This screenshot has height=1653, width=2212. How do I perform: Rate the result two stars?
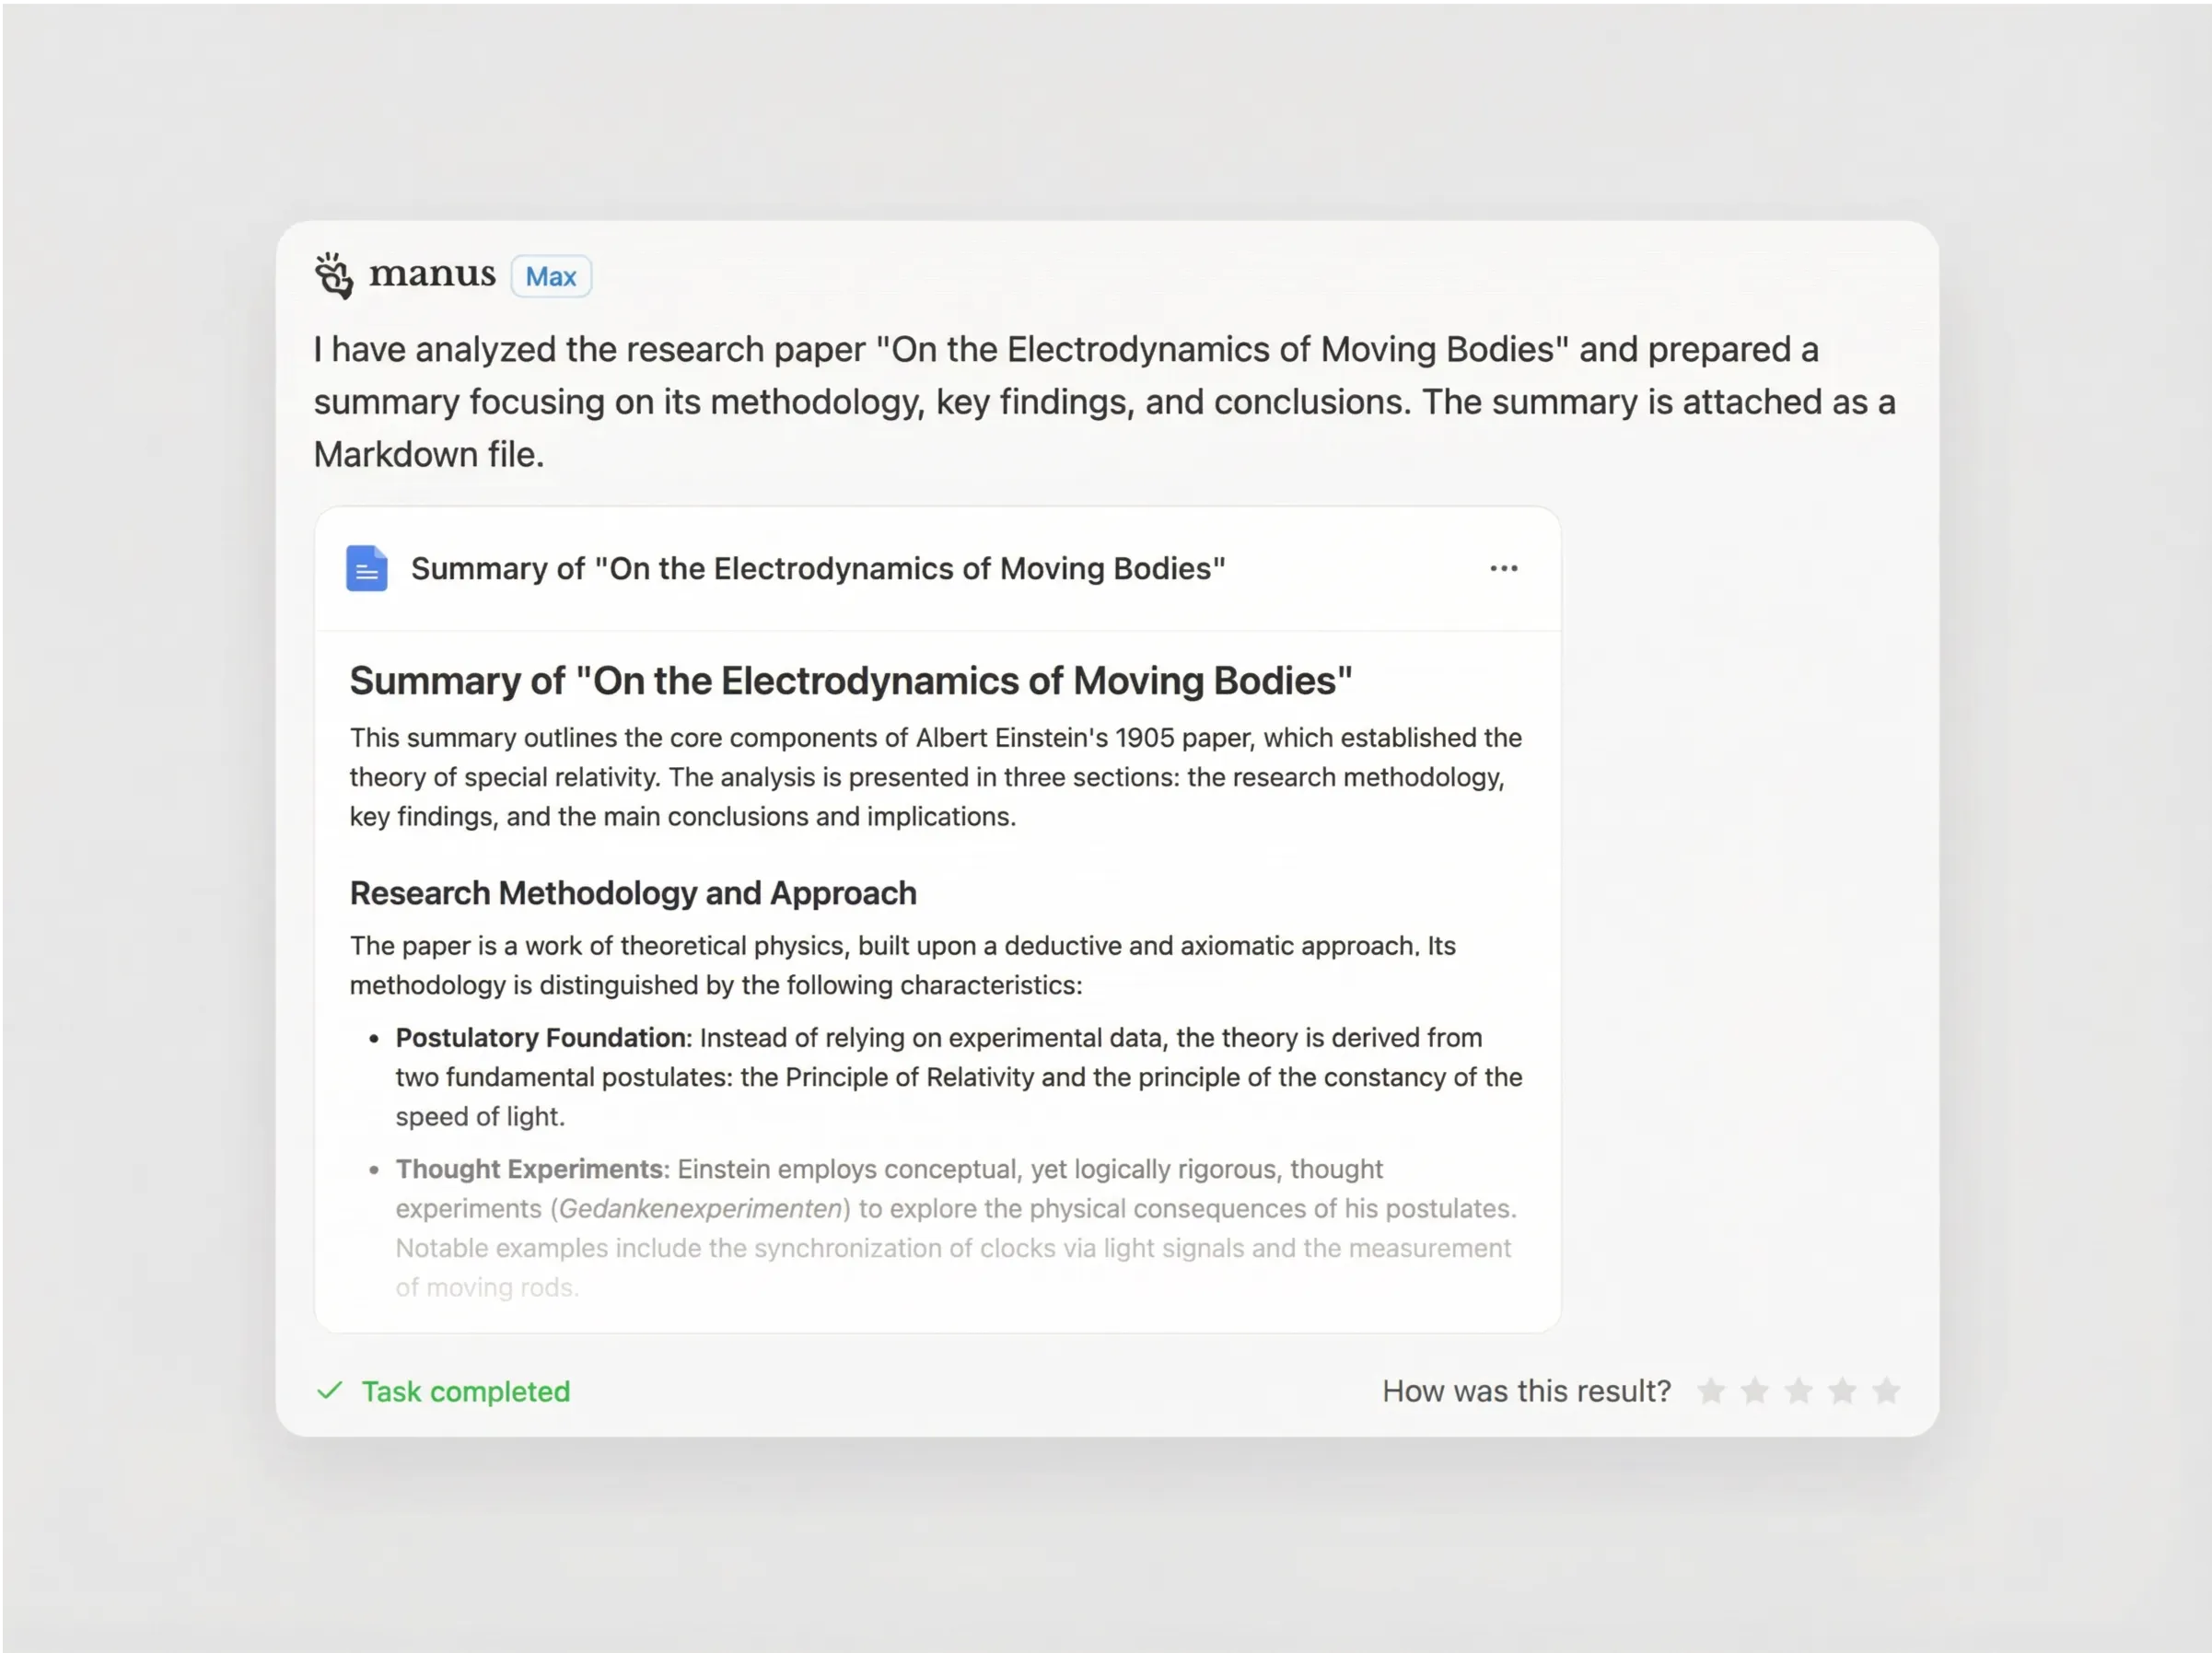coord(1755,1391)
